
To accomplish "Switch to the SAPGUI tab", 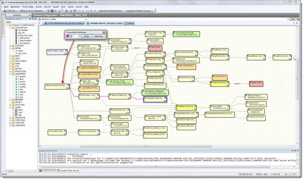I will 130,23.
